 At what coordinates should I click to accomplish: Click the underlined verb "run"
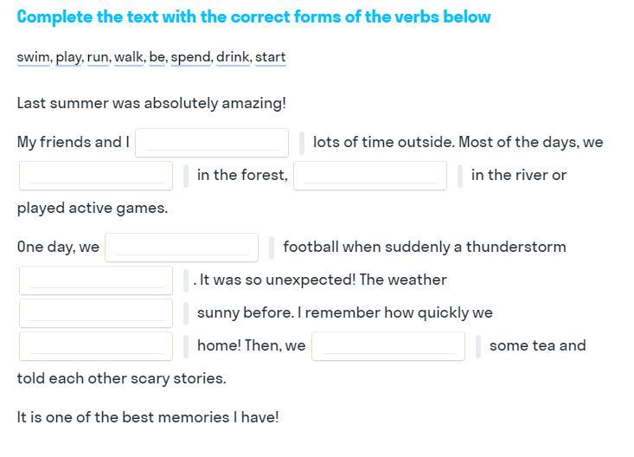[x=97, y=57]
